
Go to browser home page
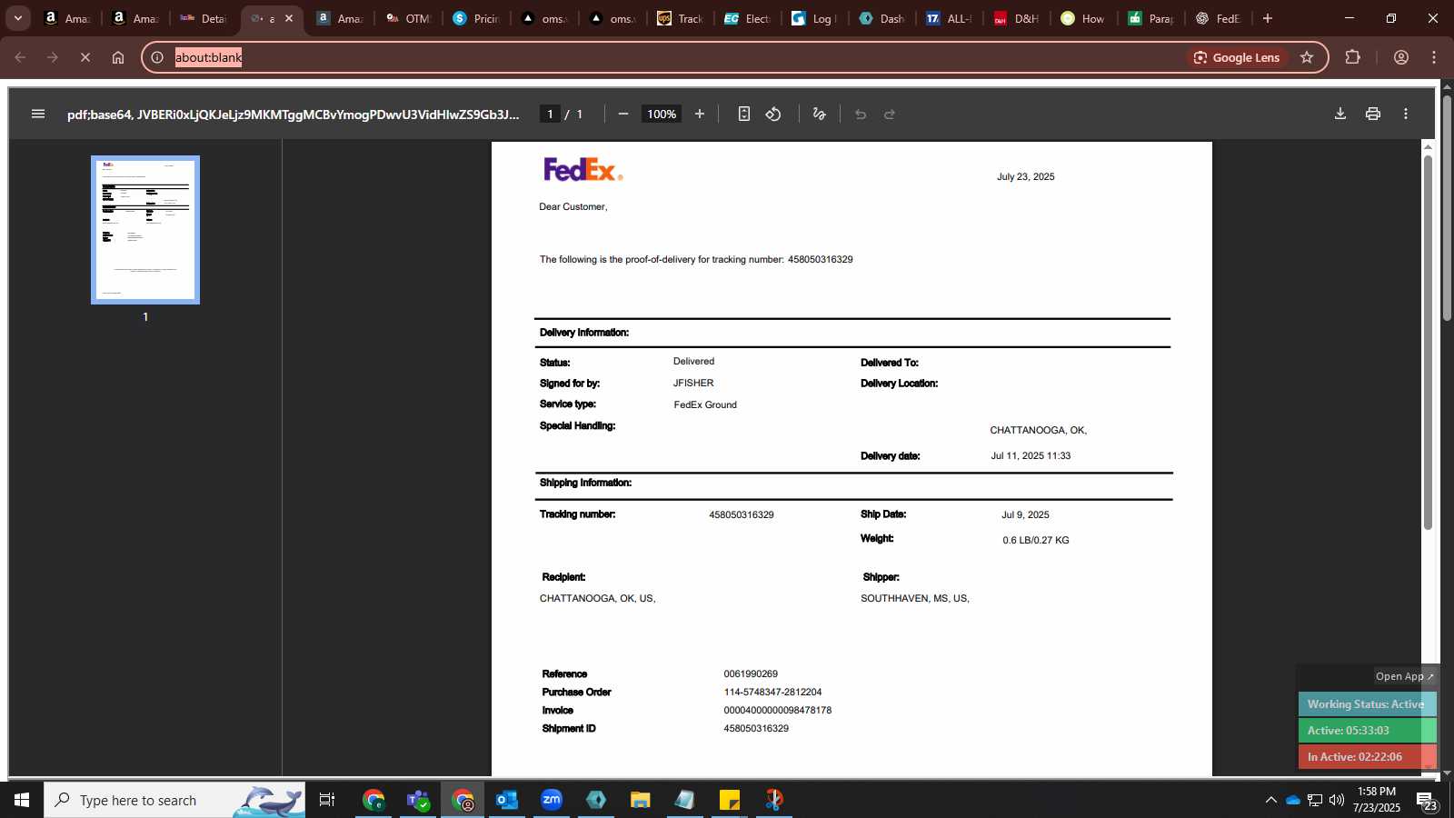click(x=117, y=57)
